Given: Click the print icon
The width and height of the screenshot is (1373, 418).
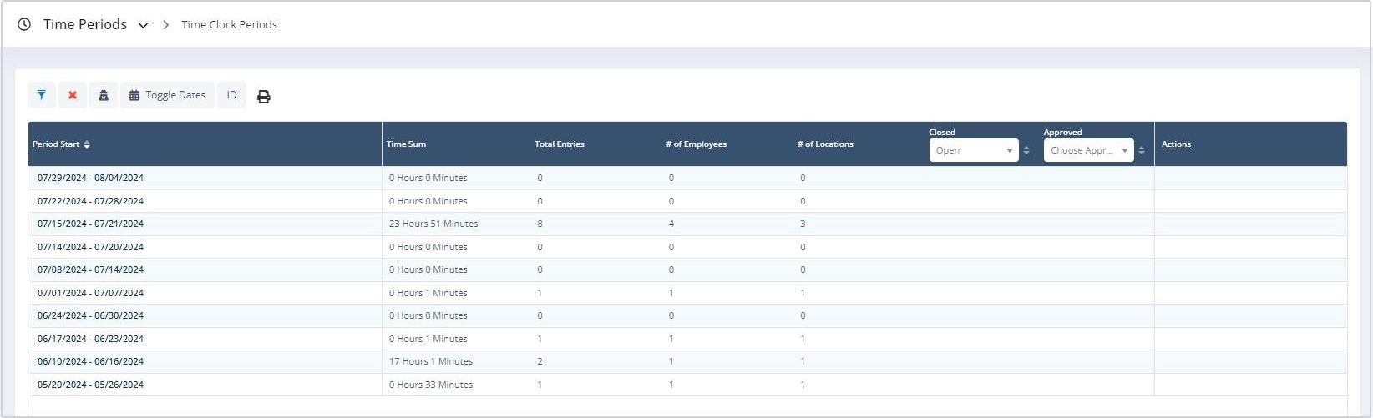Looking at the screenshot, I should [x=263, y=97].
